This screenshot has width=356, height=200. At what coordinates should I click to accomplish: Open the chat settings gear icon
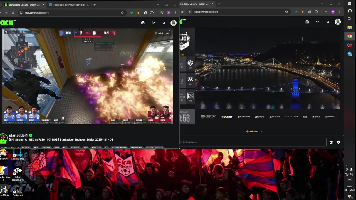(x=338, y=142)
